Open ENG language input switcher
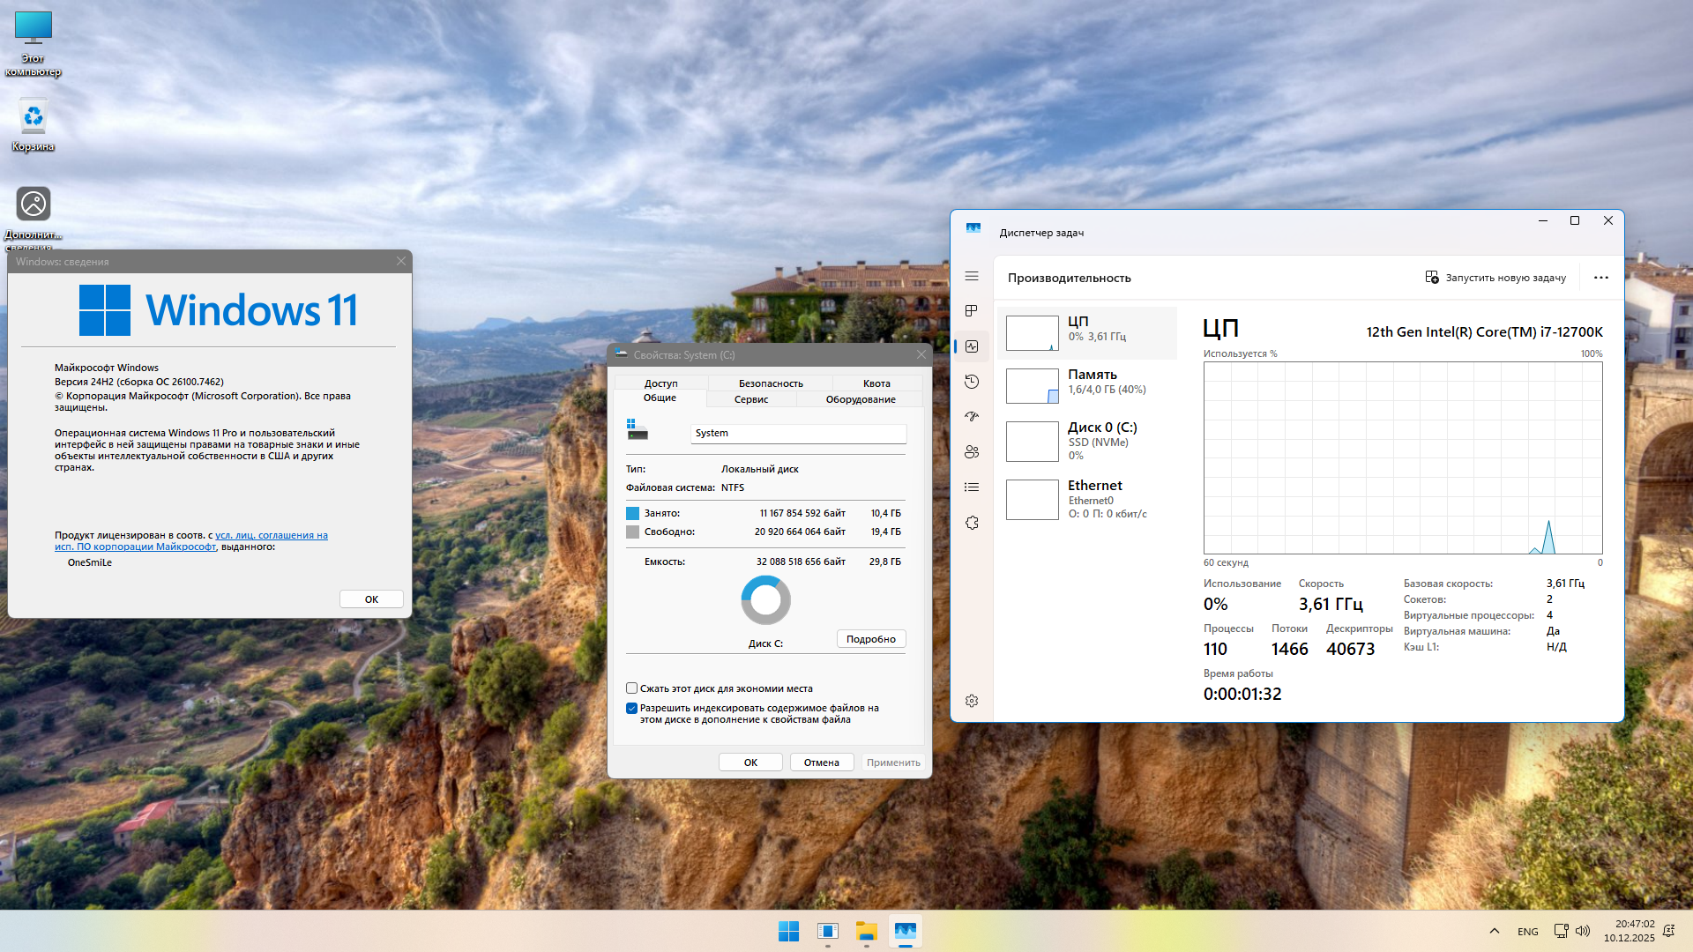Screen dimensions: 1693x952 [x=1527, y=932]
